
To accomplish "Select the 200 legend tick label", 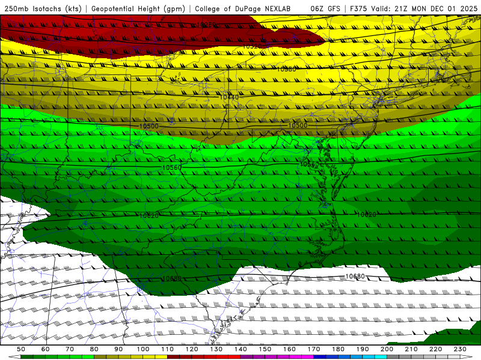I will (x=387, y=349).
